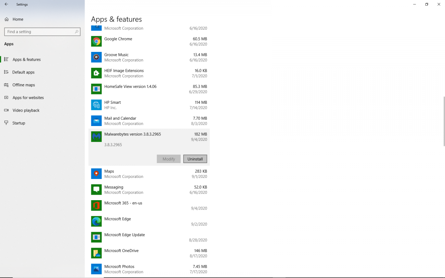Click the Microsoft Edge app icon
This screenshot has height=278, width=445.
pyautogui.click(x=96, y=222)
